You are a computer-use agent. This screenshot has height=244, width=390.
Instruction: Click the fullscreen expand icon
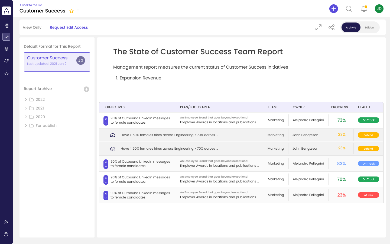click(318, 27)
